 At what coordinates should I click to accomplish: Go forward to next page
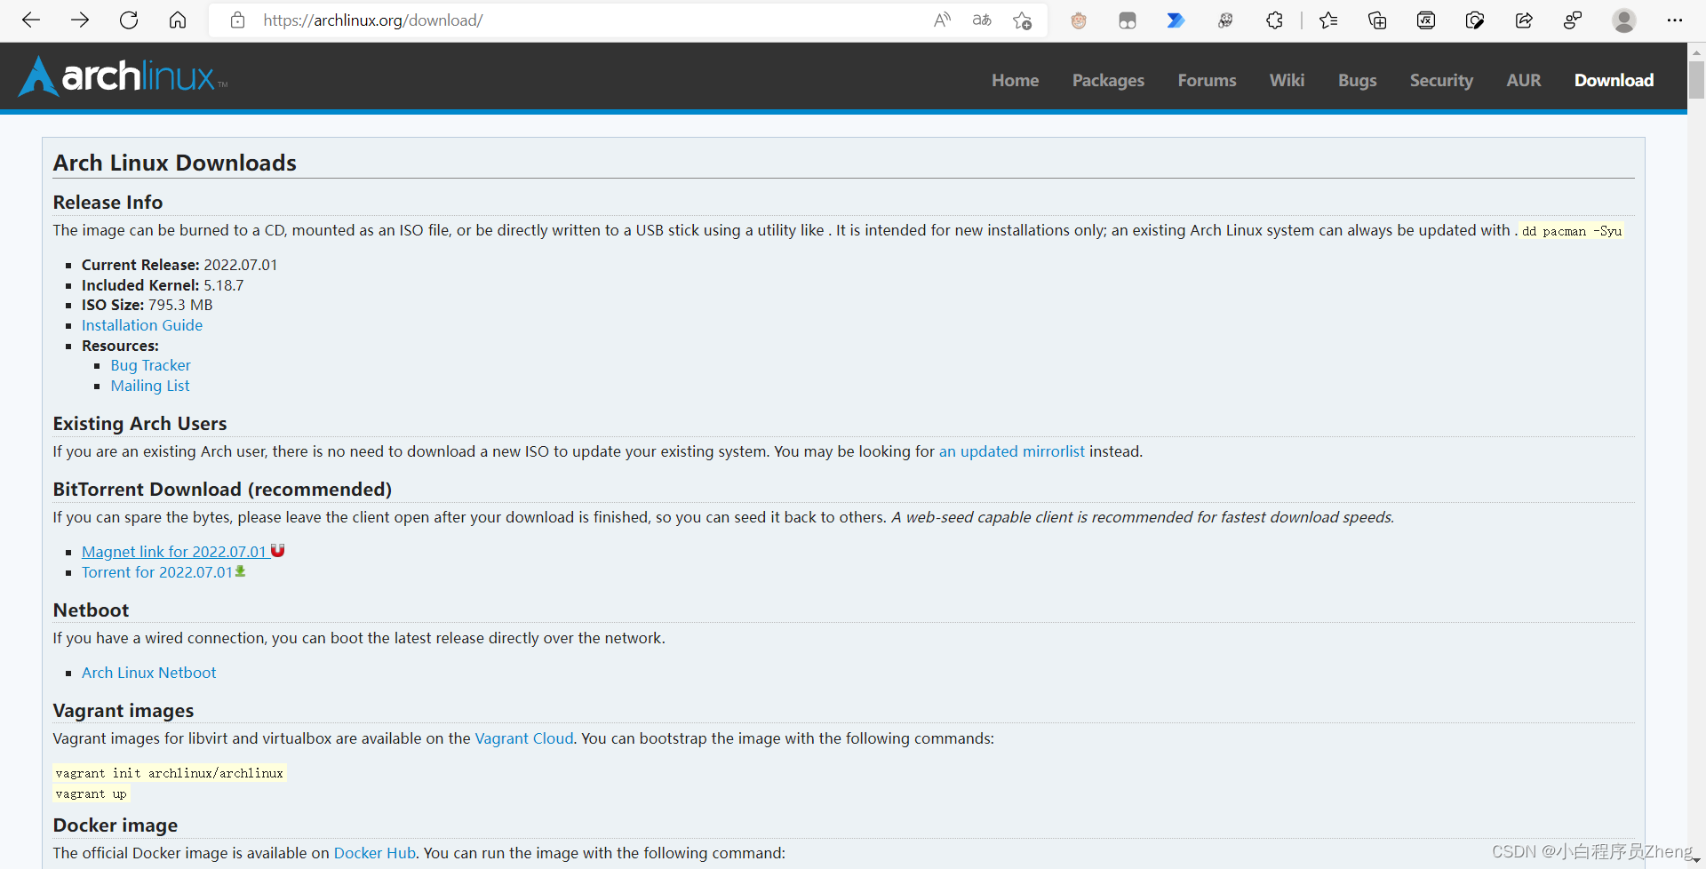(80, 20)
